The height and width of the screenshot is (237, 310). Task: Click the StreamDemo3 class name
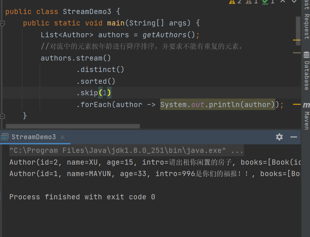(x=87, y=12)
